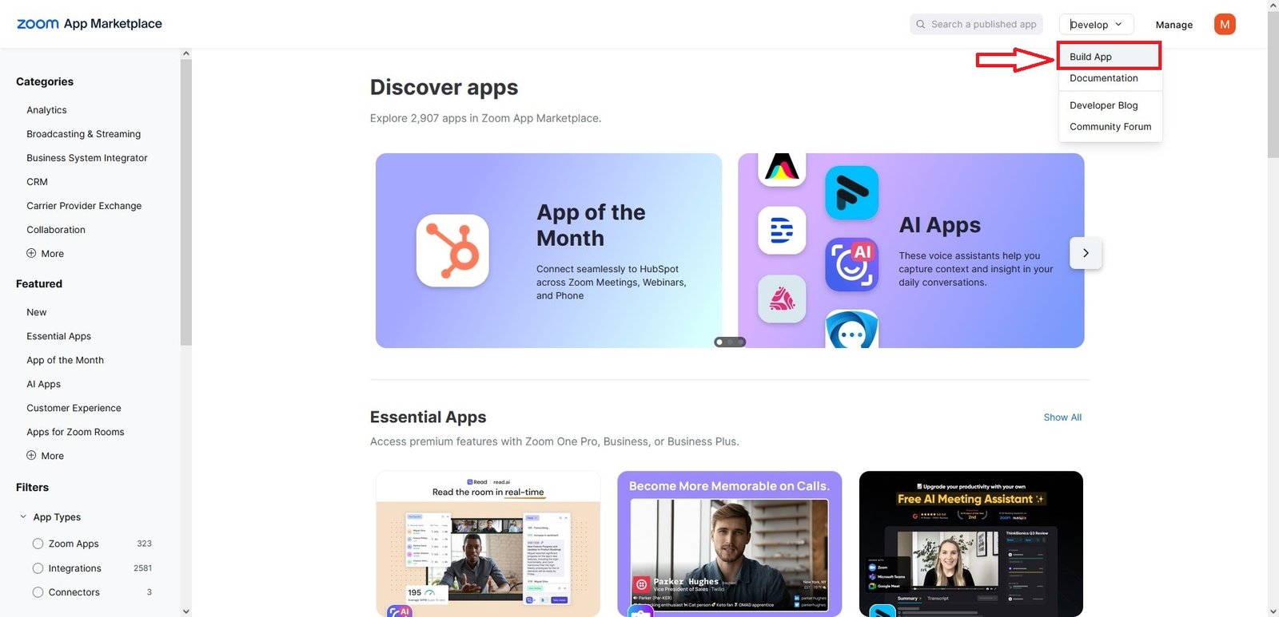Select the Connectors radio button
The height and width of the screenshot is (617, 1279).
tap(38, 592)
